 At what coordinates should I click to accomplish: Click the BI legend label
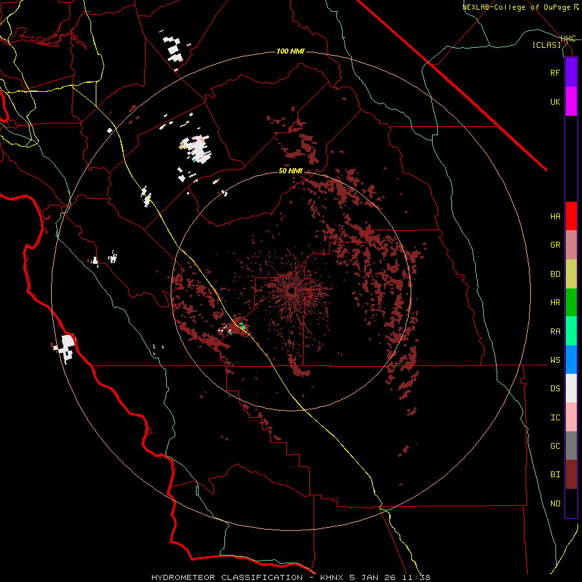tap(555, 475)
